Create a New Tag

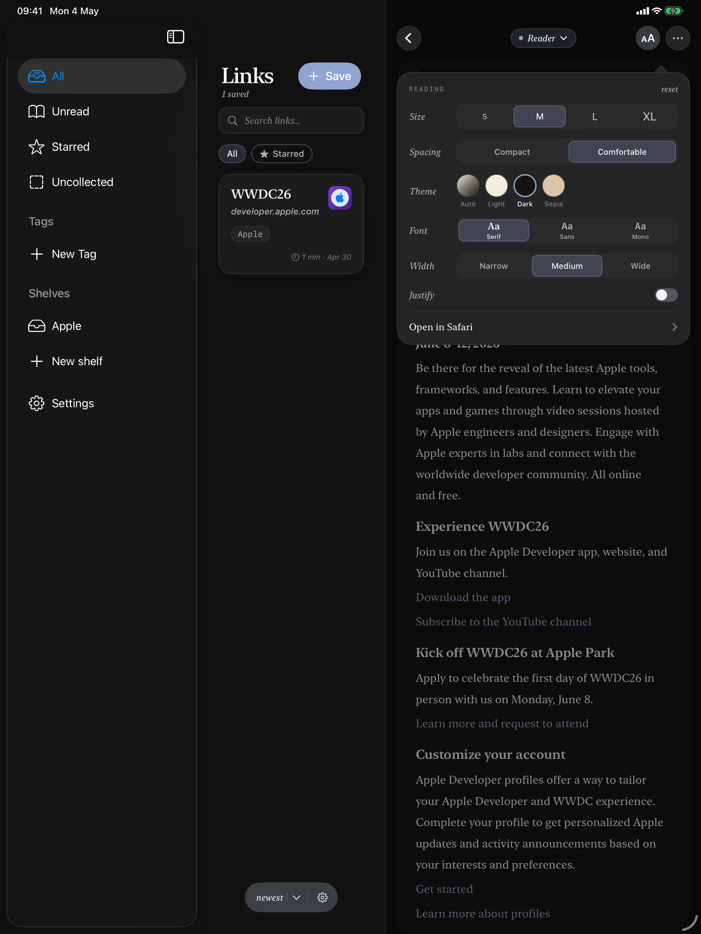coord(102,254)
